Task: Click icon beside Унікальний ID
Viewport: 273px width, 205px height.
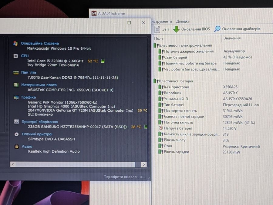Action: click(161, 99)
